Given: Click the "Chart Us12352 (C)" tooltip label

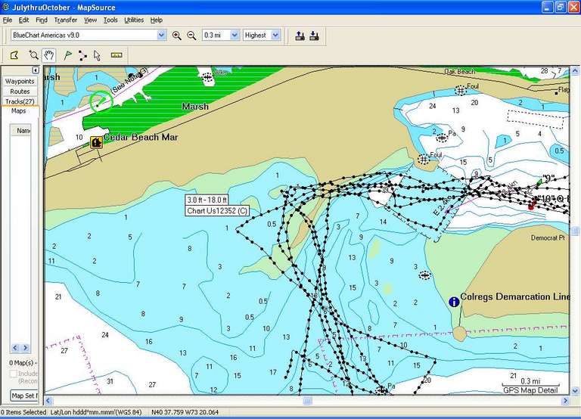Looking at the screenshot, I should coord(217,211).
